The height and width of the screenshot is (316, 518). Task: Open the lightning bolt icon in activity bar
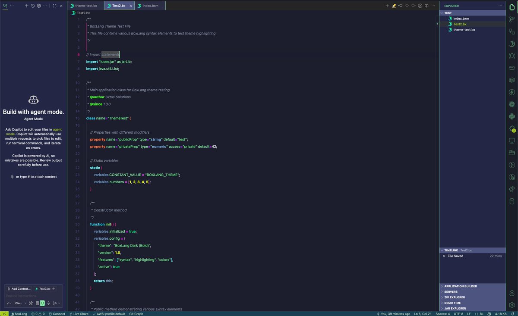click(x=512, y=92)
